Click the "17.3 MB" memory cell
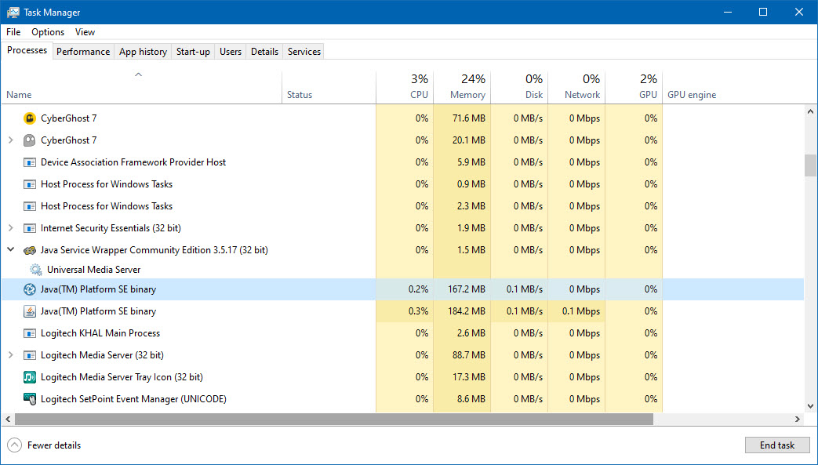The image size is (818, 465). click(x=462, y=377)
